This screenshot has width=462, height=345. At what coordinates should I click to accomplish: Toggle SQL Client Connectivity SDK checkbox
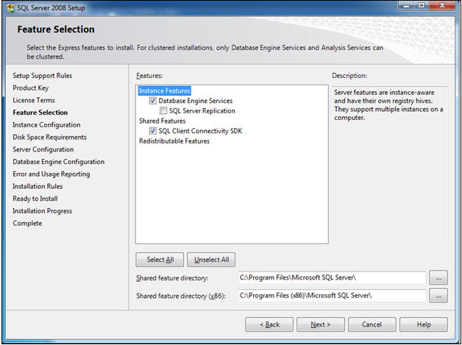click(153, 131)
